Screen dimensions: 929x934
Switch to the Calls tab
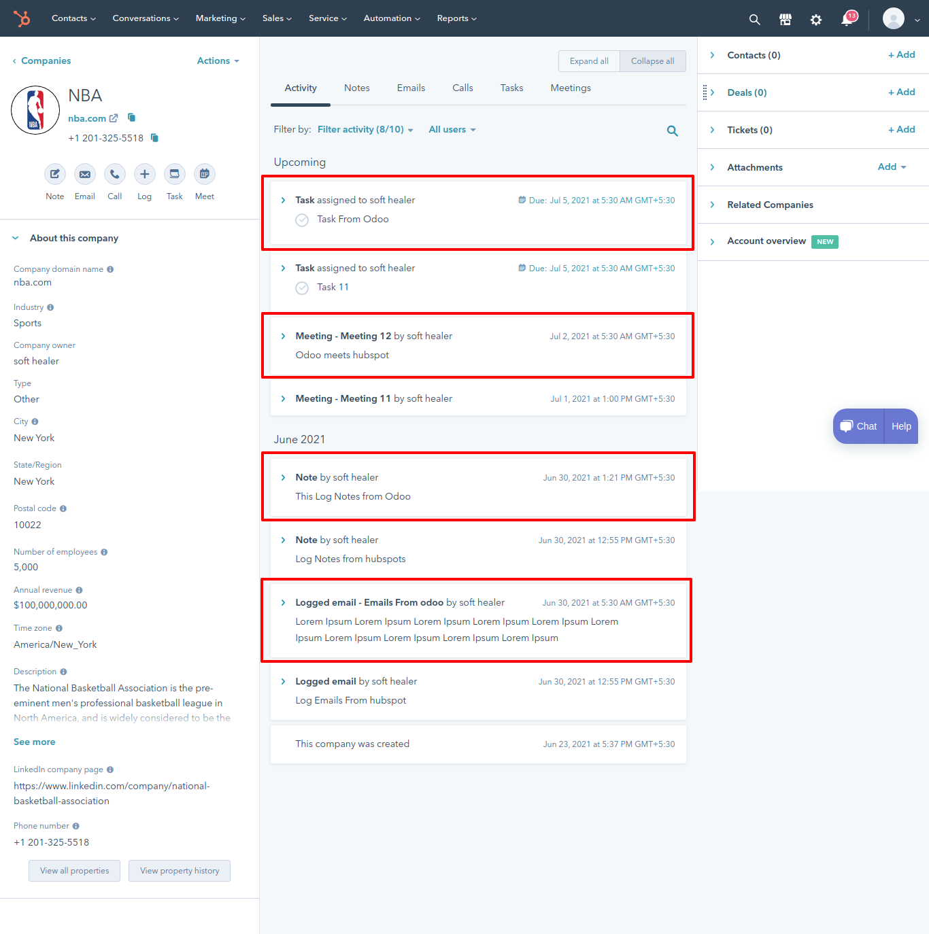tap(462, 88)
